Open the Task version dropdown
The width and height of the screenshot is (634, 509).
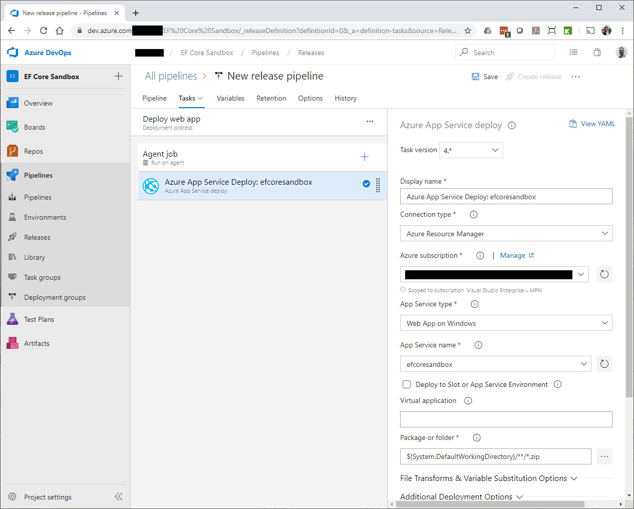point(471,150)
